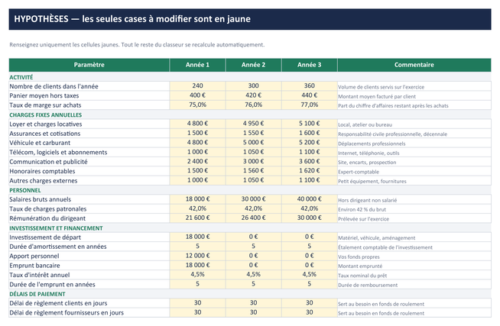Select Année 2 Taux d'intérêt annuel 4,5%
Viewport: 500px width, 326px height.
coord(253,275)
